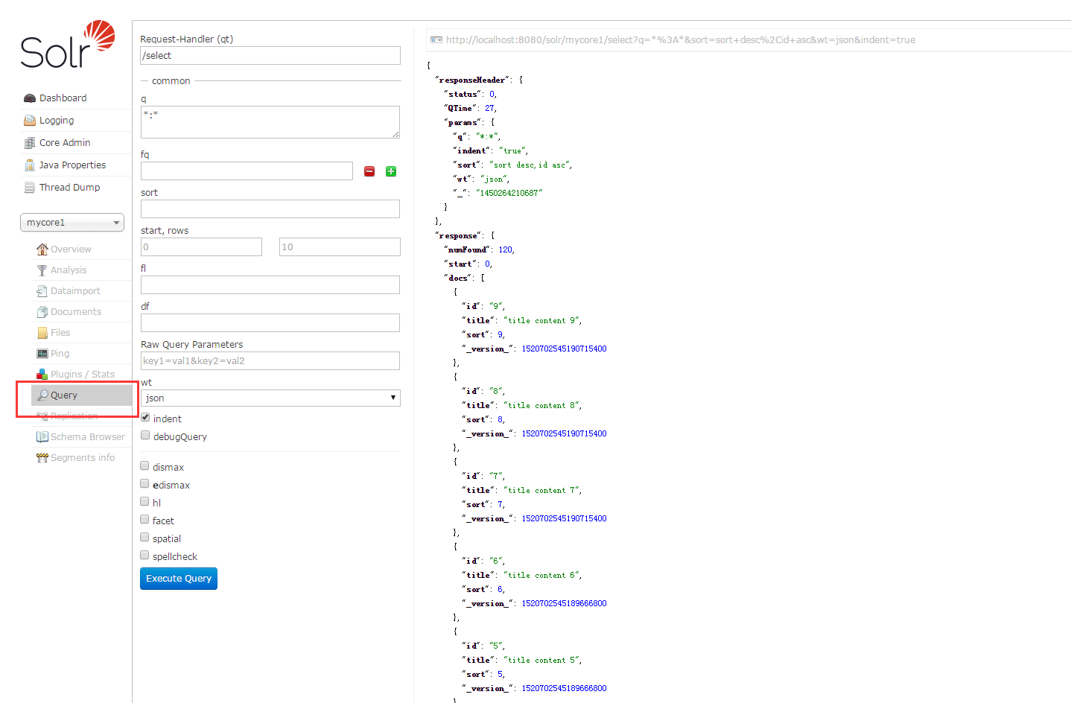Enable the debugQuery checkbox

145,436
